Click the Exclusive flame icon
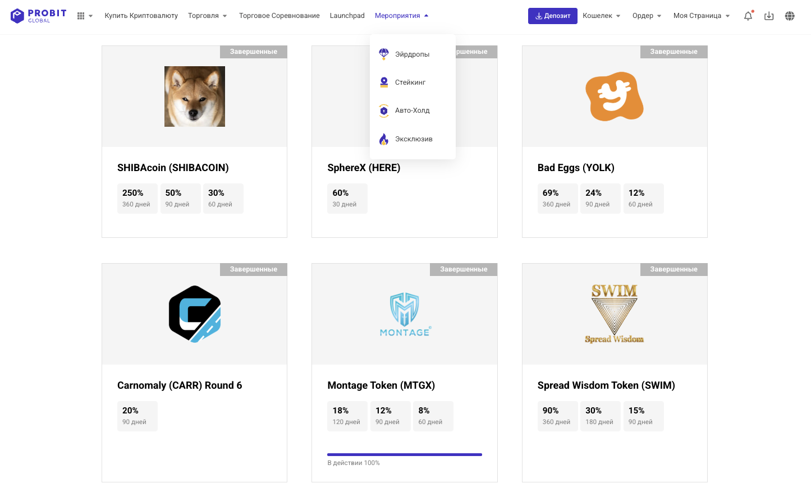Screen dimensions: 811x497 [x=384, y=139]
